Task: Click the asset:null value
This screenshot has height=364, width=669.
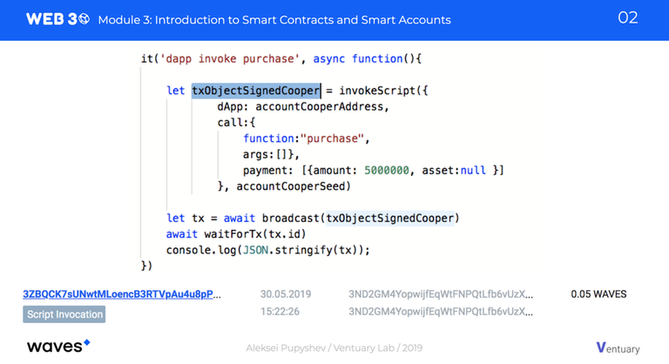Action: pyautogui.click(x=454, y=171)
